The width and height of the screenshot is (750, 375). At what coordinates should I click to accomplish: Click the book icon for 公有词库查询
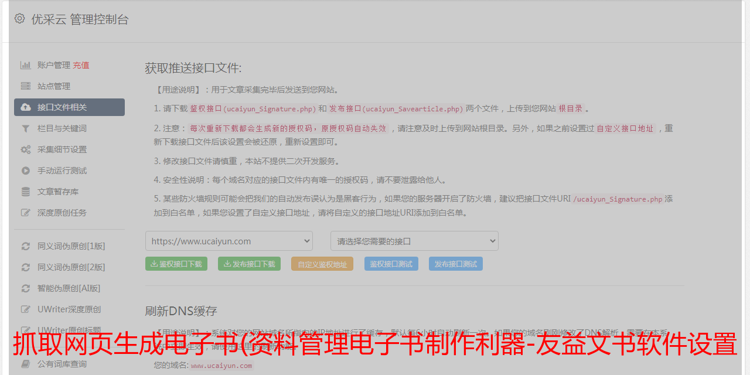pos(26,364)
